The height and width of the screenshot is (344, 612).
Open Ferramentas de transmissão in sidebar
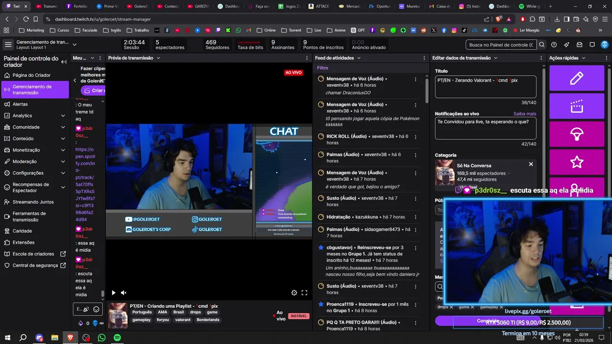tap(35, 216)
